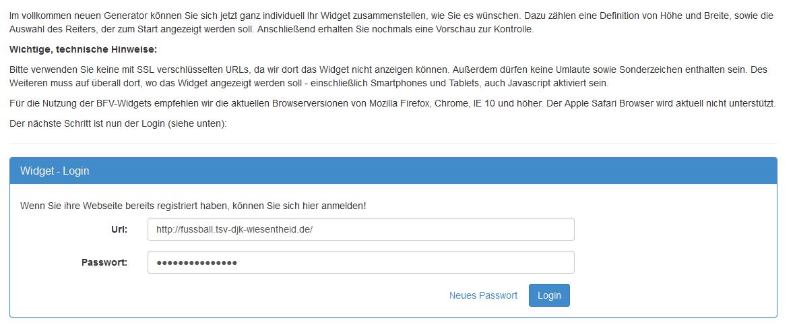Click the Passwort: field label

104,262
